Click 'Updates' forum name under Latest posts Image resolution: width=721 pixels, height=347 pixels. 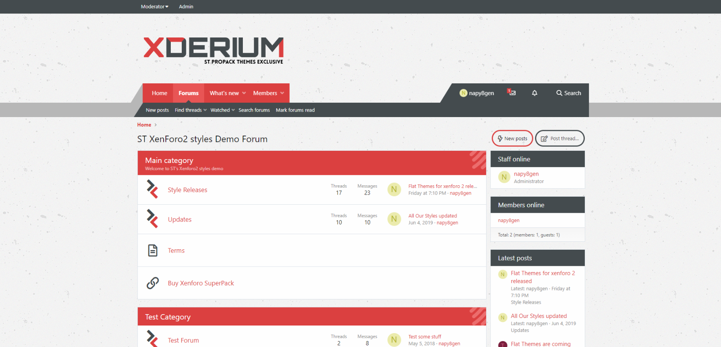tap(519, 331)
